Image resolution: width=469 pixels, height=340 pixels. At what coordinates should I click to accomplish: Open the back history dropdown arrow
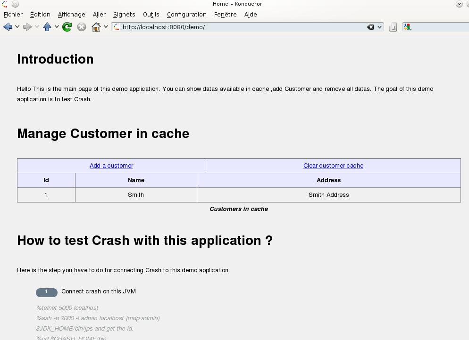(x=17, y=27)
